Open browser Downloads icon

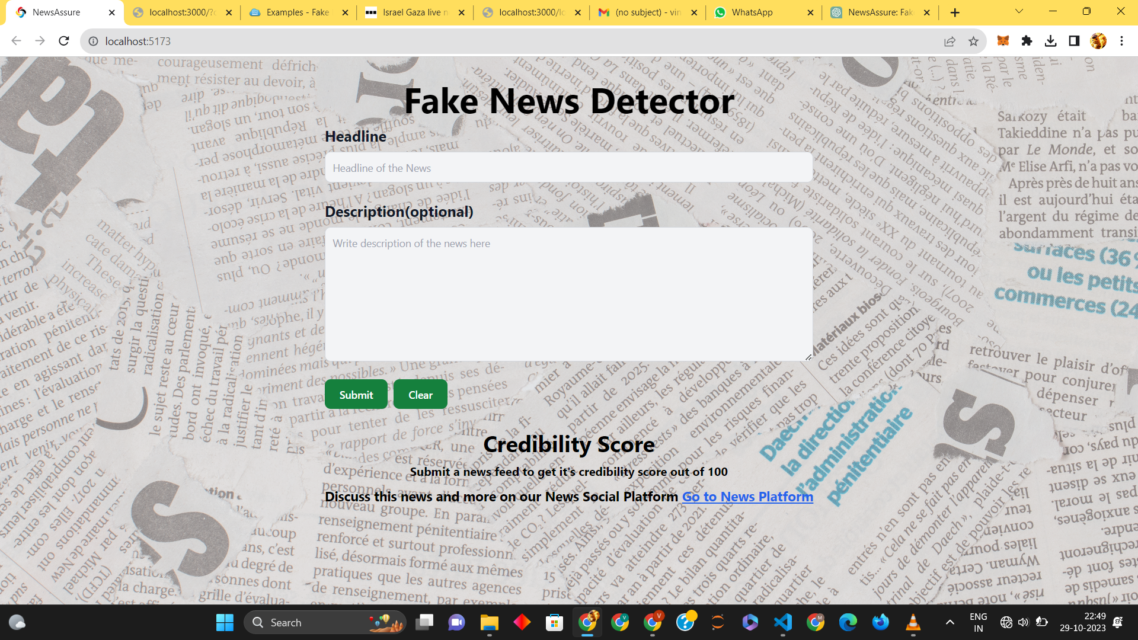1050,41
